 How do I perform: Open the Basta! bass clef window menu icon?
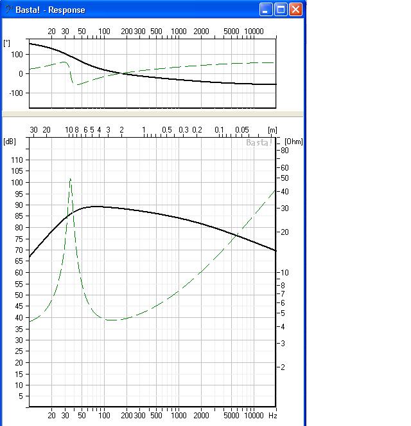[x=8, y=10]
